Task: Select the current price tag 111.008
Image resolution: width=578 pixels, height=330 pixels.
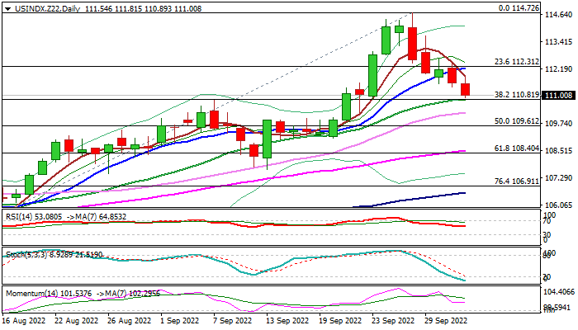Action: [x=558, y=97]
